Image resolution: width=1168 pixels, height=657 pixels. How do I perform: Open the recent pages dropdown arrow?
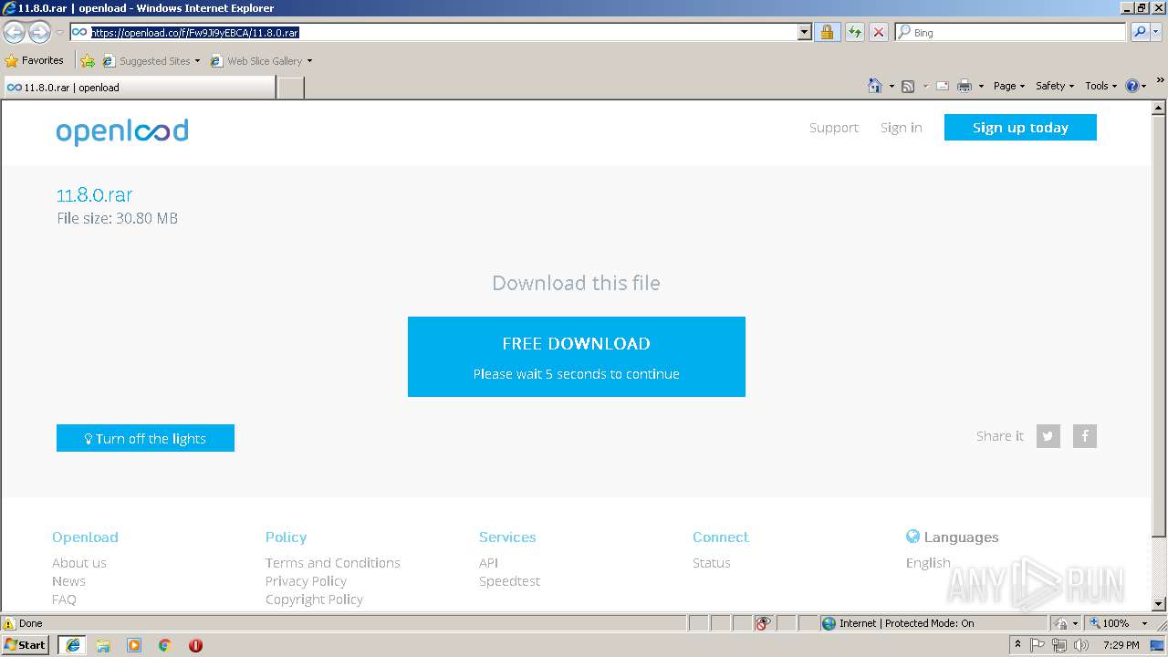point(59,33)
